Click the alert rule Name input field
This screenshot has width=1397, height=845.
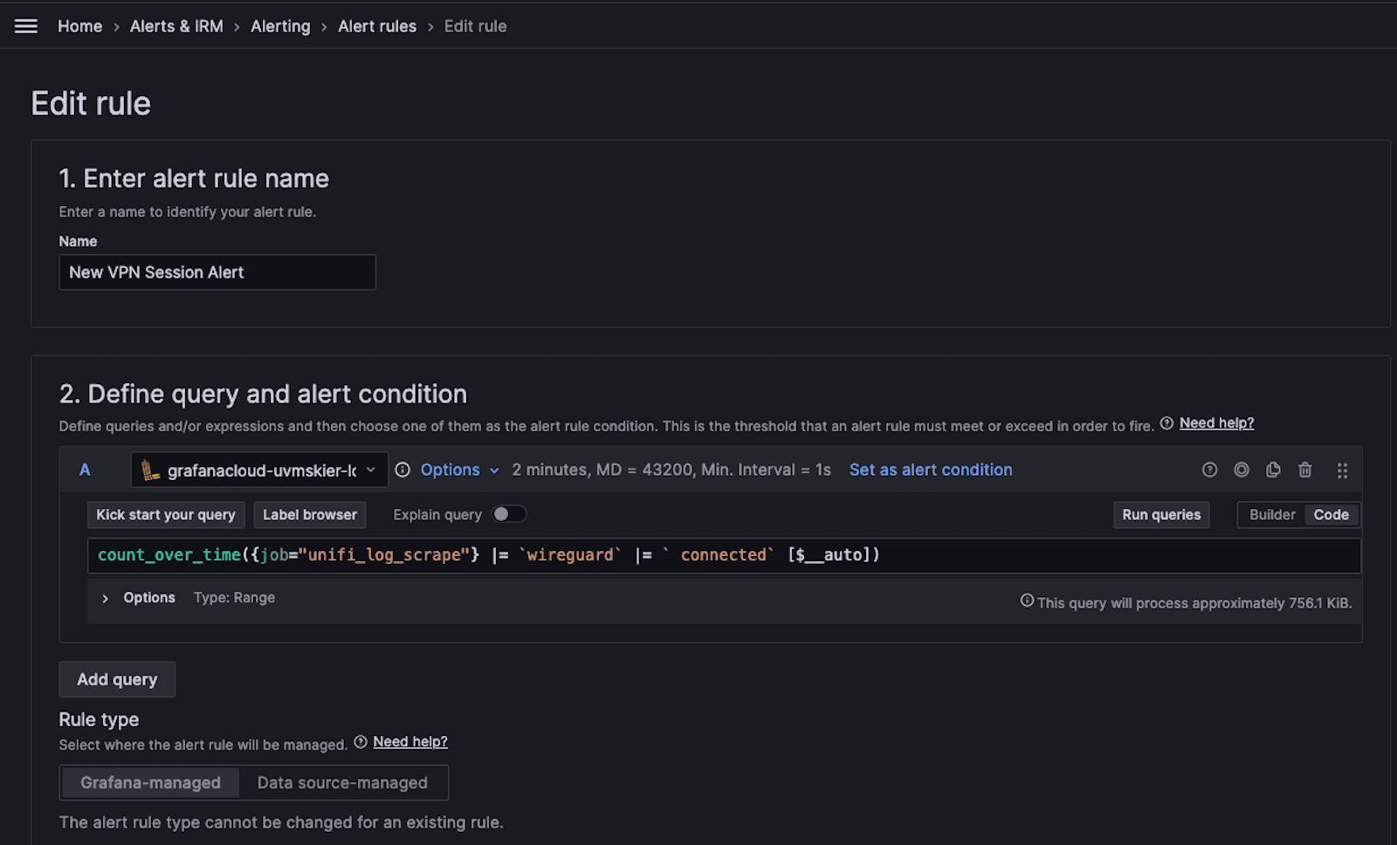217,272
